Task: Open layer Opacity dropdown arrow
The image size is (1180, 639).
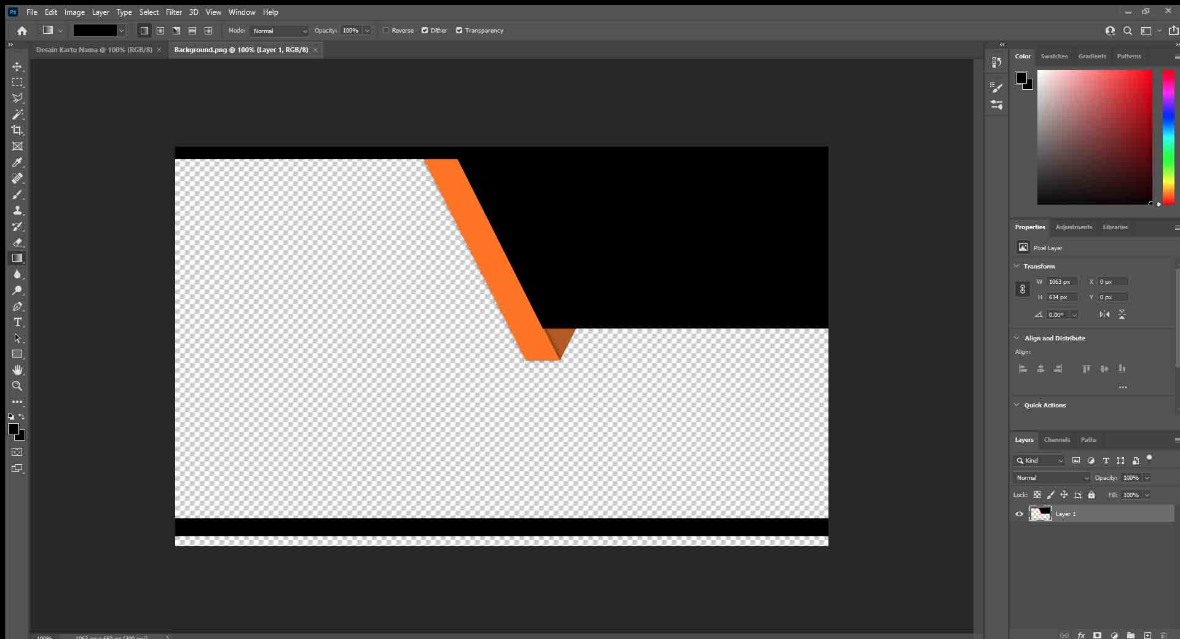Action: (1147, 478)
